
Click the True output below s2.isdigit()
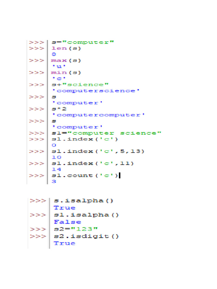coord(65,244)
